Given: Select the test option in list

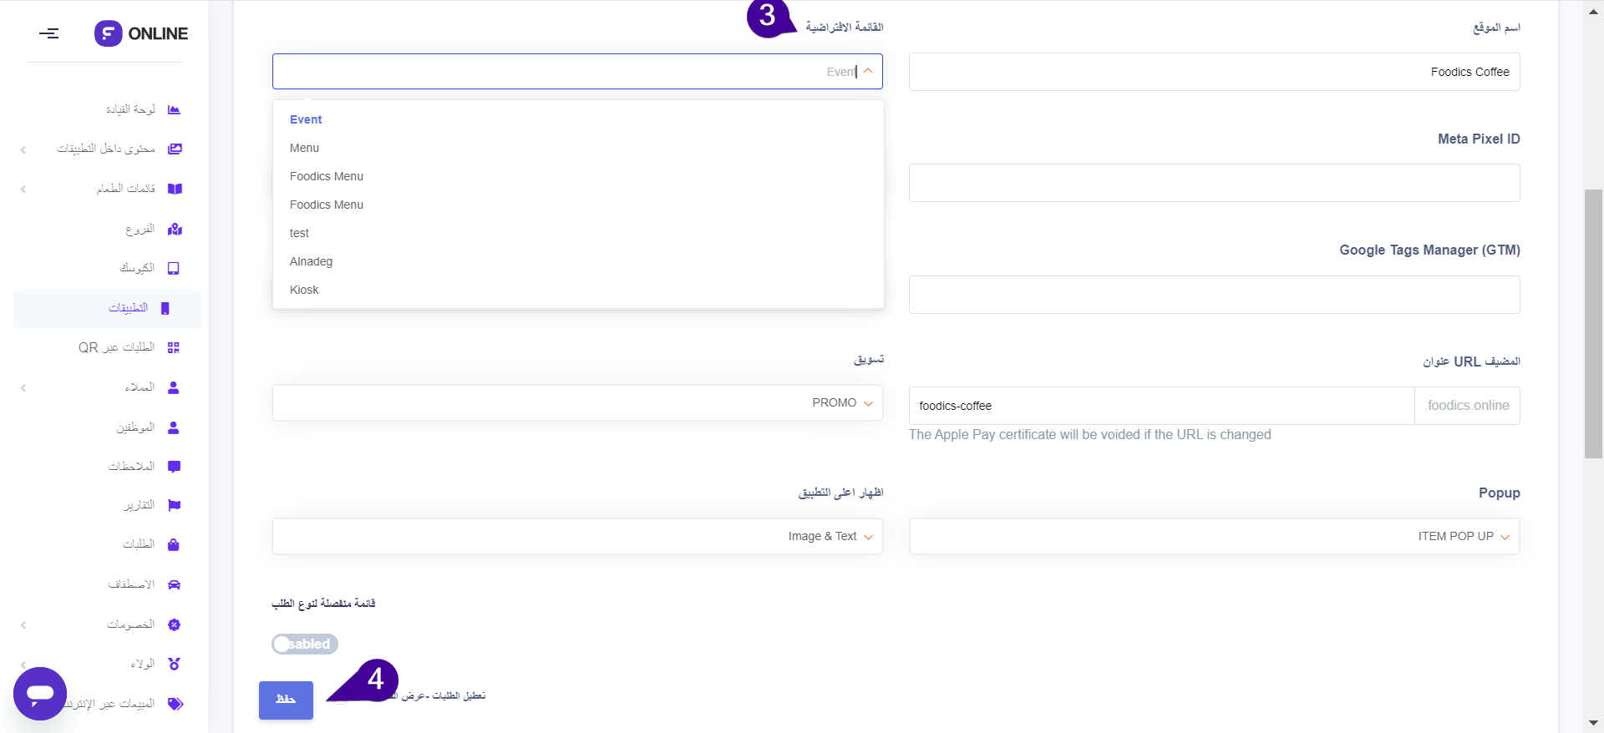Looking at the screenshot, I should click(x=578, y=233).
